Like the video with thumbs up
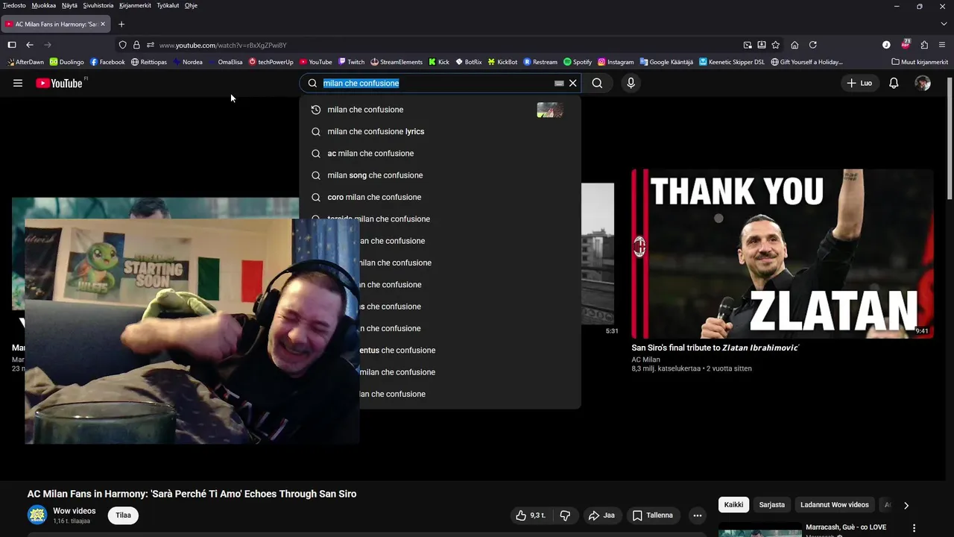 530,515
